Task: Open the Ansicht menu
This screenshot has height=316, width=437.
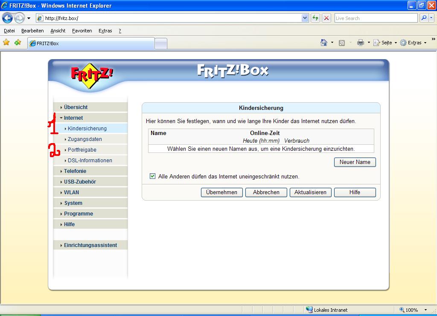Action: click(58, 31)
